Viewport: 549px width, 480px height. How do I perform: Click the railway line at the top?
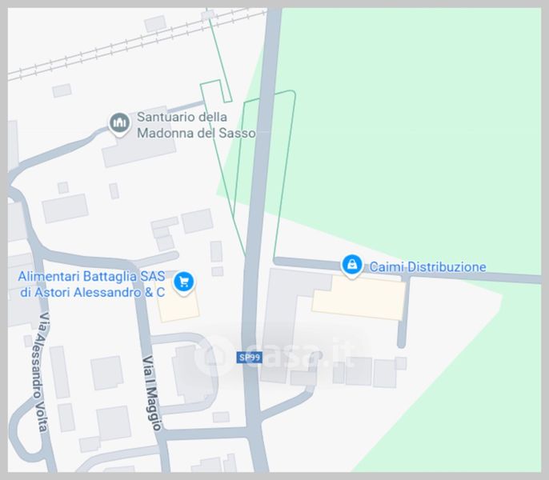(x=137, y=44)
